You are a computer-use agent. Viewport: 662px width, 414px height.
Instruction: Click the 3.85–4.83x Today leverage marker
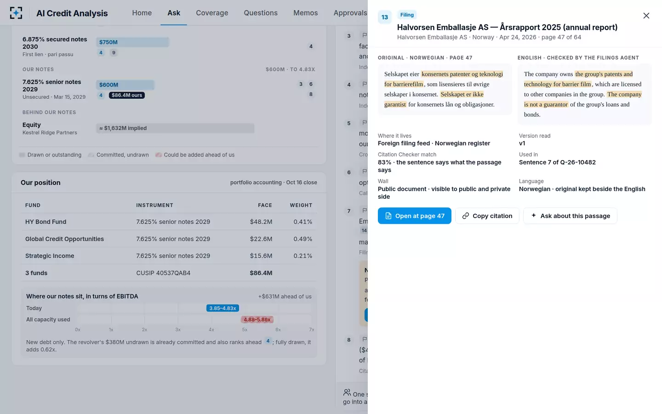pos(223,308)
